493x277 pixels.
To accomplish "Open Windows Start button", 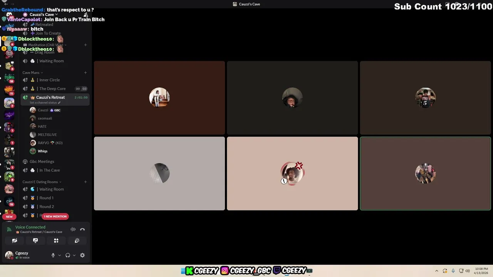I will [x=183, y=271].
